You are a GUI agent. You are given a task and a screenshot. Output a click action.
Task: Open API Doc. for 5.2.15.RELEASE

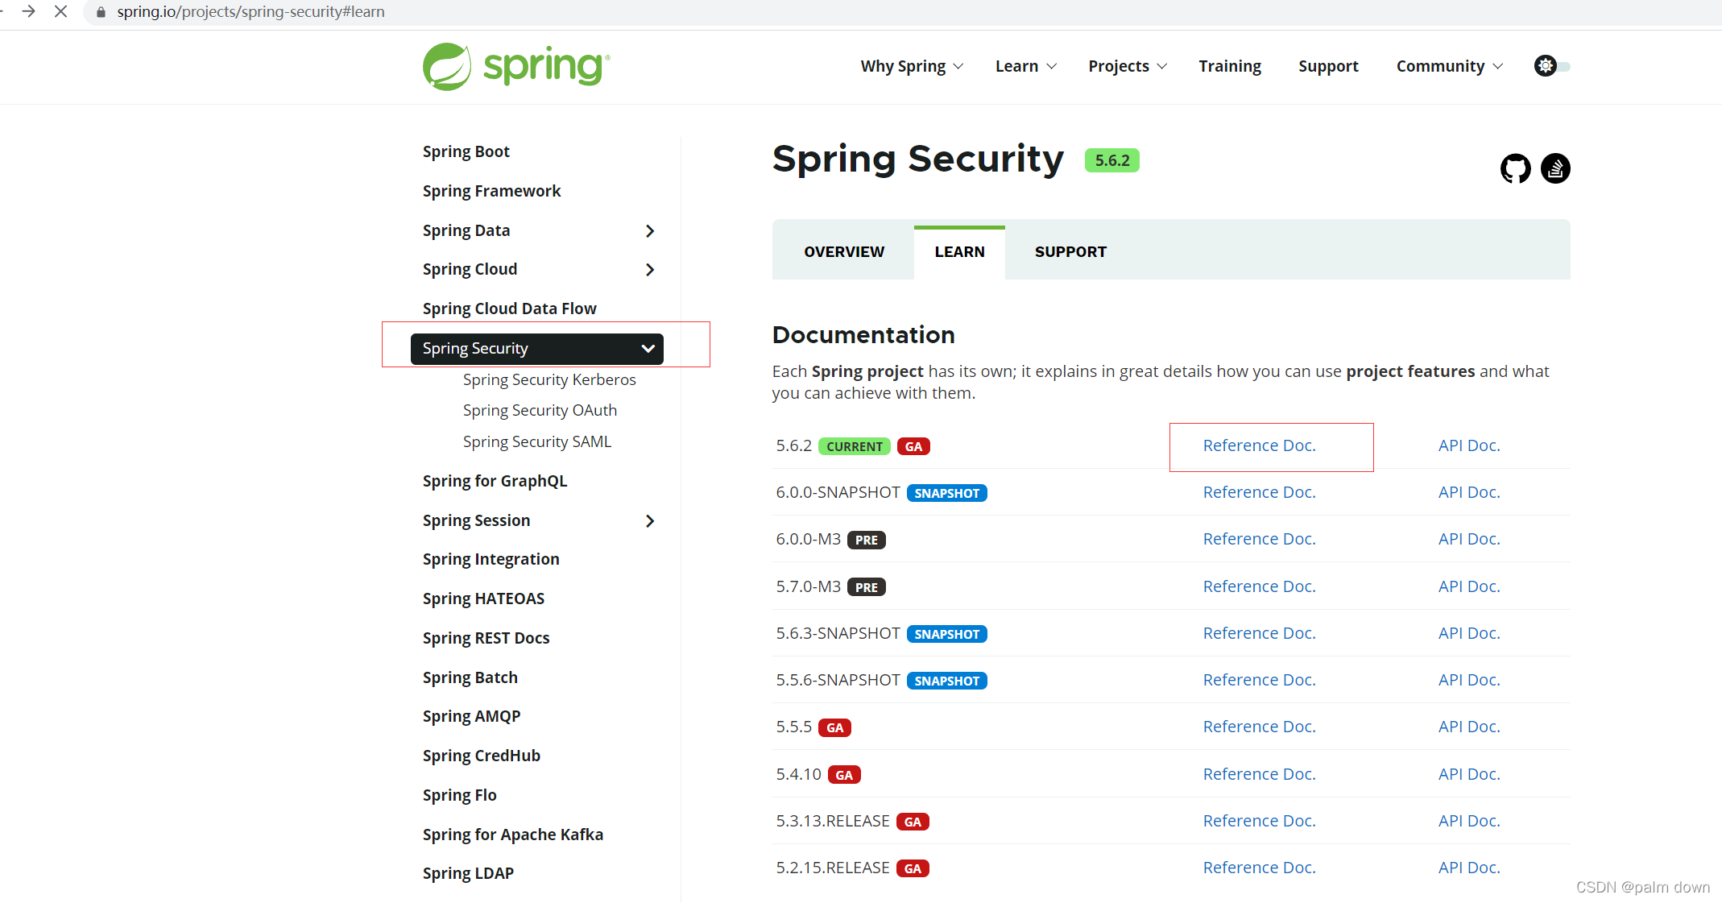1469,868
